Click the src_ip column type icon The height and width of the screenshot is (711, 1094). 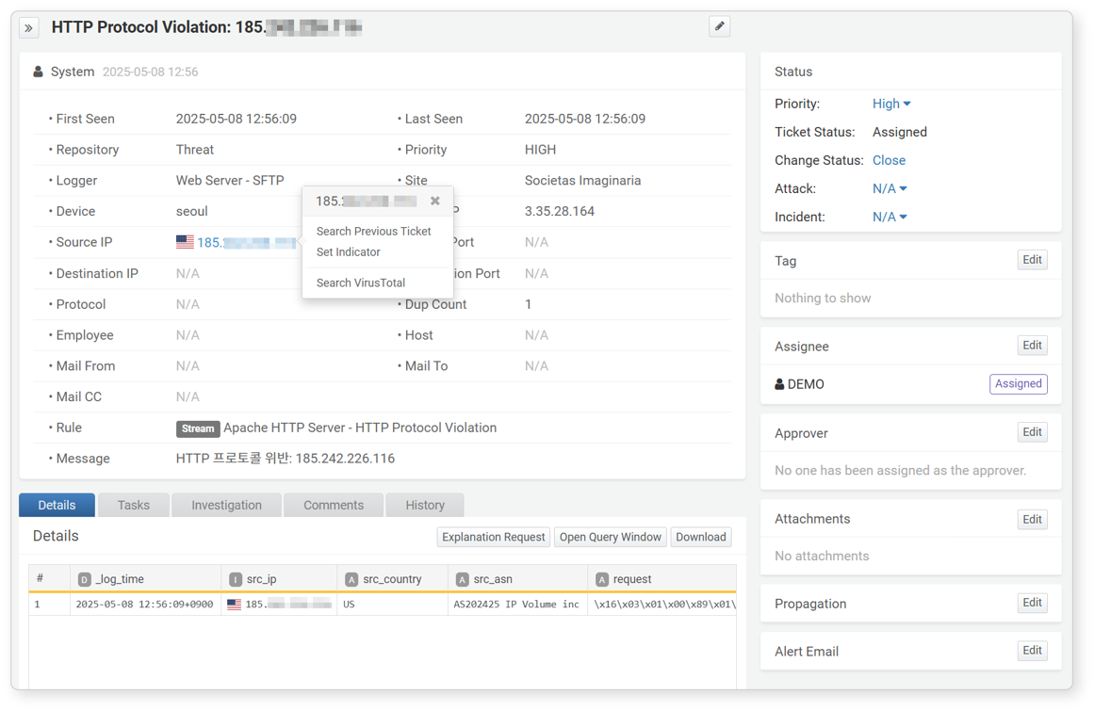(236, 579)
